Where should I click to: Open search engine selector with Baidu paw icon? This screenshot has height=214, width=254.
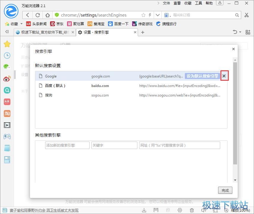[x=167, y=15]
